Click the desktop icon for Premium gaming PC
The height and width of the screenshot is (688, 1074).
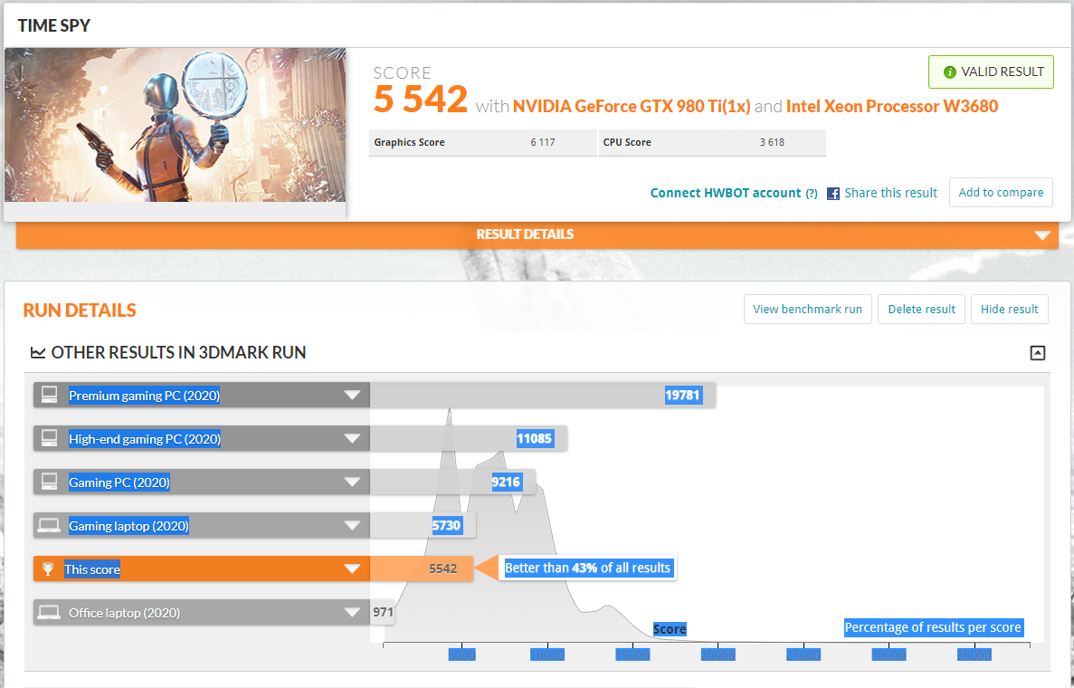point(50,395)
